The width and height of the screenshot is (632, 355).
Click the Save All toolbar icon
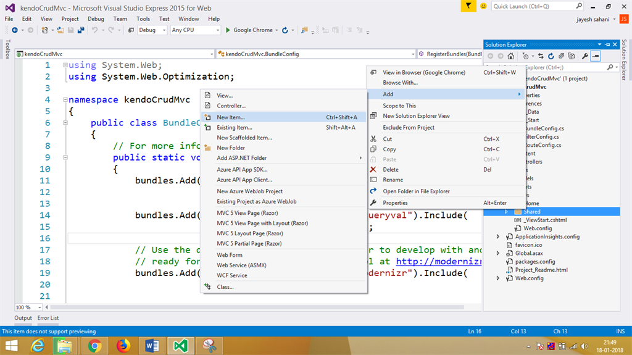[x=81, y=30]
